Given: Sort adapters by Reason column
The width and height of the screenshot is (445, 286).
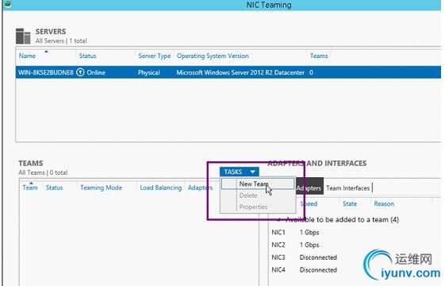Looking at the screenshot, I should coord(384,203).
